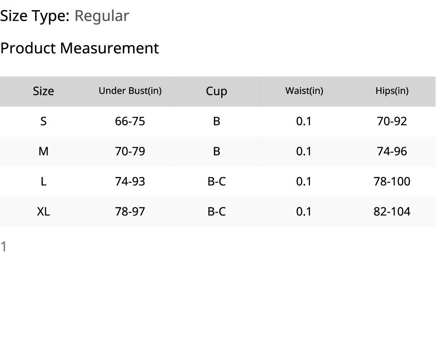436x340 pixels.
Task: Click the Product Measurement heading
Action: click(x=80, y=48)
